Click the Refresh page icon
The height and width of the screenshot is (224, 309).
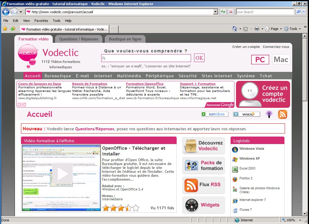click(223, 12)
